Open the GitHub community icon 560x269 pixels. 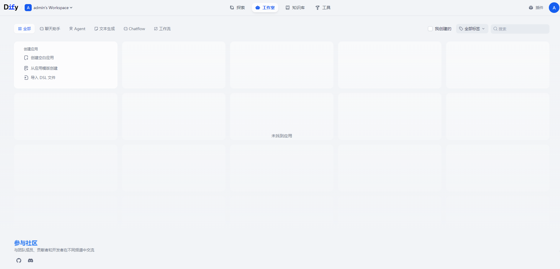[x=19, y=261]
